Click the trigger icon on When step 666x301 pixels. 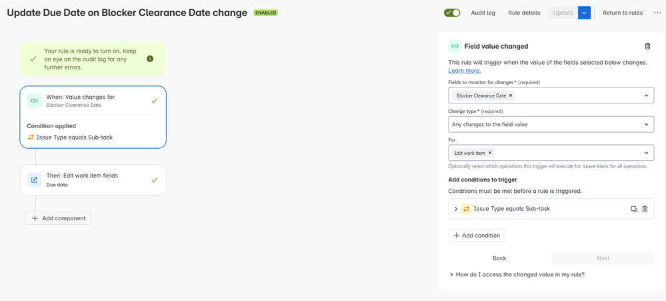(x=34, y=101)
